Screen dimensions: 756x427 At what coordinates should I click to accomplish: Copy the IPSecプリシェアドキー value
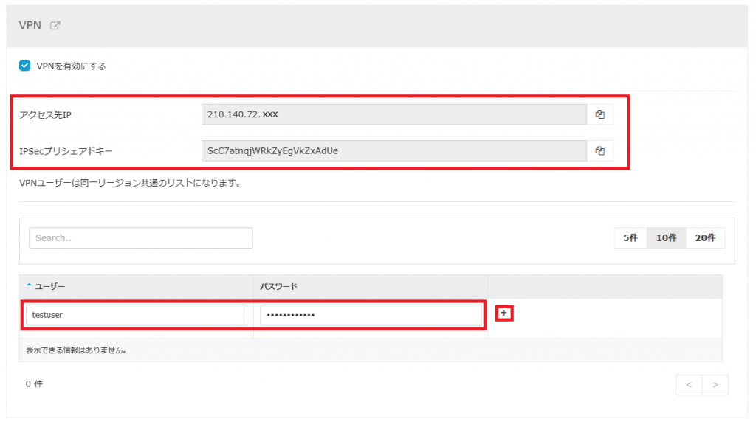click(x=600, y=150)
